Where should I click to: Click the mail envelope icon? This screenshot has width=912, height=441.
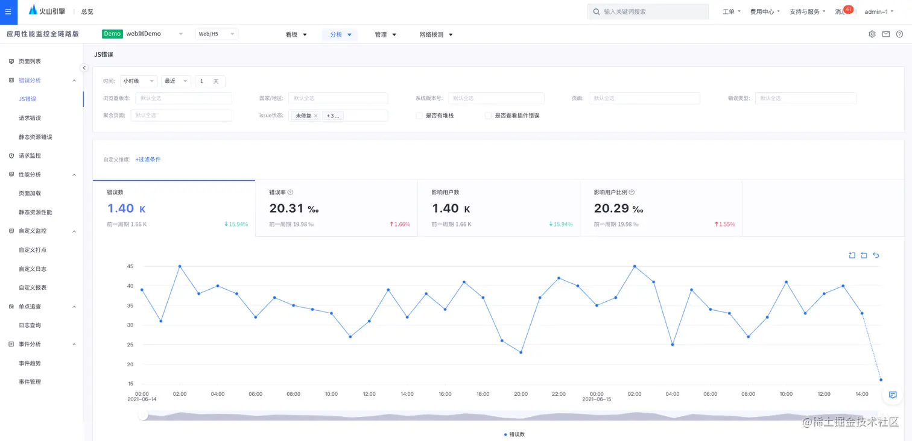pyautogui.click(x=886, y=34)
